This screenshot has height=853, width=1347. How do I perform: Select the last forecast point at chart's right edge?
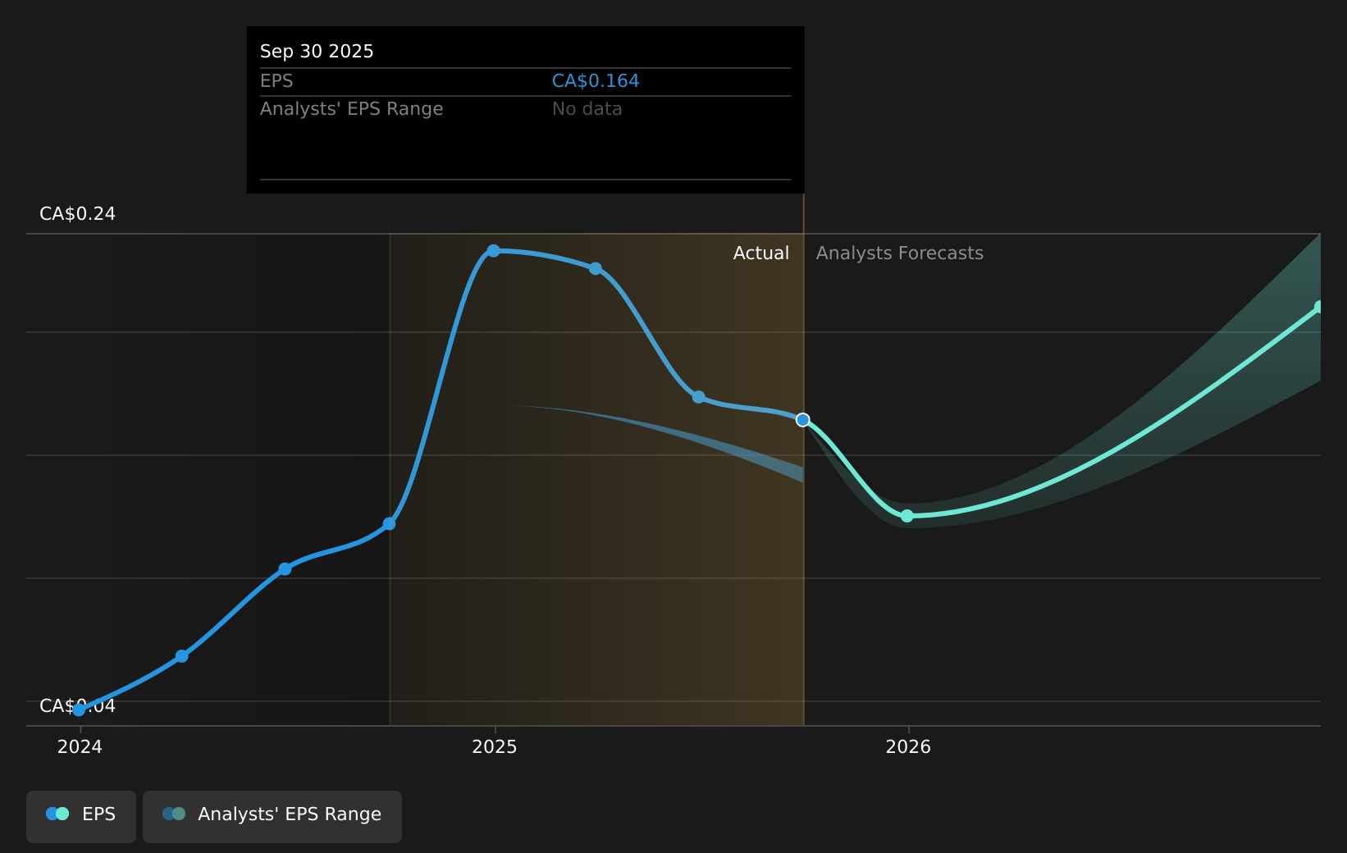tap(1319, 308)
